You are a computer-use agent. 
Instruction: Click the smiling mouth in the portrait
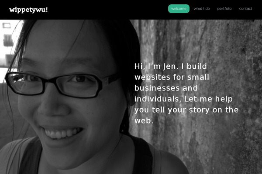pyautogui.click(x=62, y=133)
